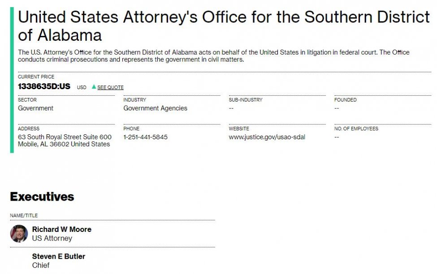Click the NAME/TITLE column header
437x274 pixels.
(24, 215)
